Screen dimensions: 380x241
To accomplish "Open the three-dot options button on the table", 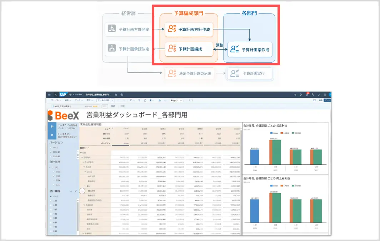I will click(x=82, y=191).
